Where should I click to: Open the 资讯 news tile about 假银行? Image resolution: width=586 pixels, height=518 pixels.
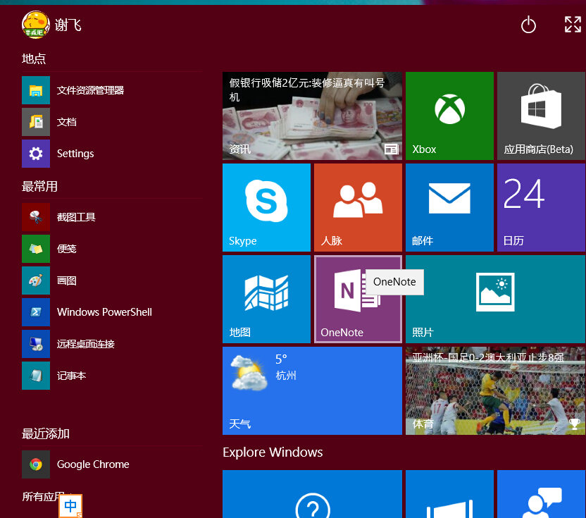point(313,116)
